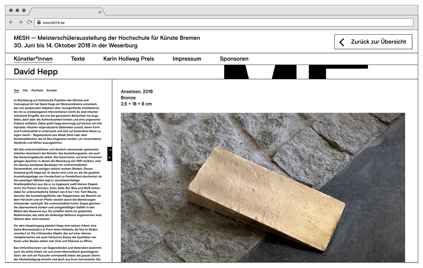Click the red window close dot
Image resolution: width=423 pixels, height=268 pixels.
point(11,10)
